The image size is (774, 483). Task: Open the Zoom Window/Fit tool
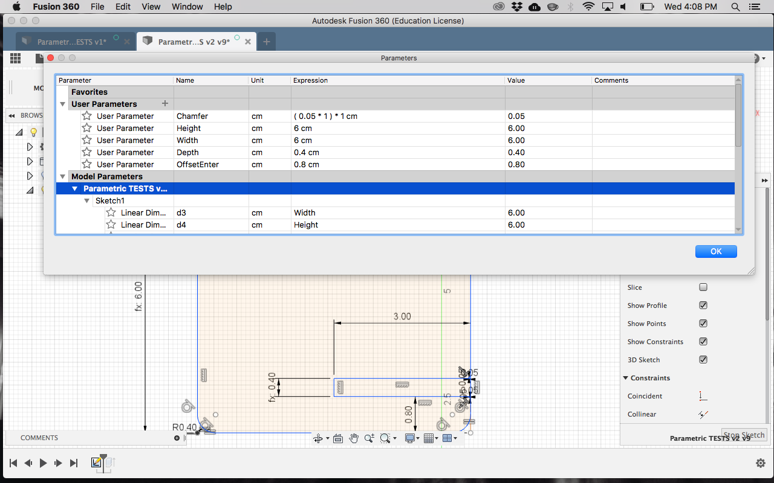click(x=385, y=438)
